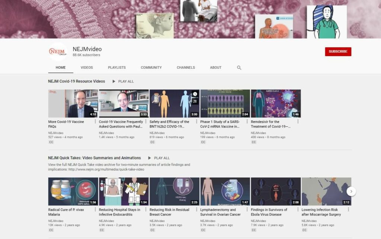
Task: Open NEJM Quick Takes playlist title link
Action: click(95, 158)
